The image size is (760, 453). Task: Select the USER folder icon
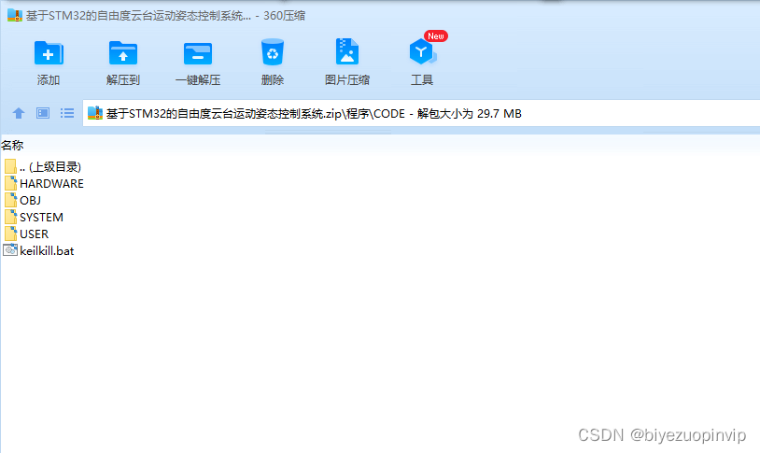(10, 234)
